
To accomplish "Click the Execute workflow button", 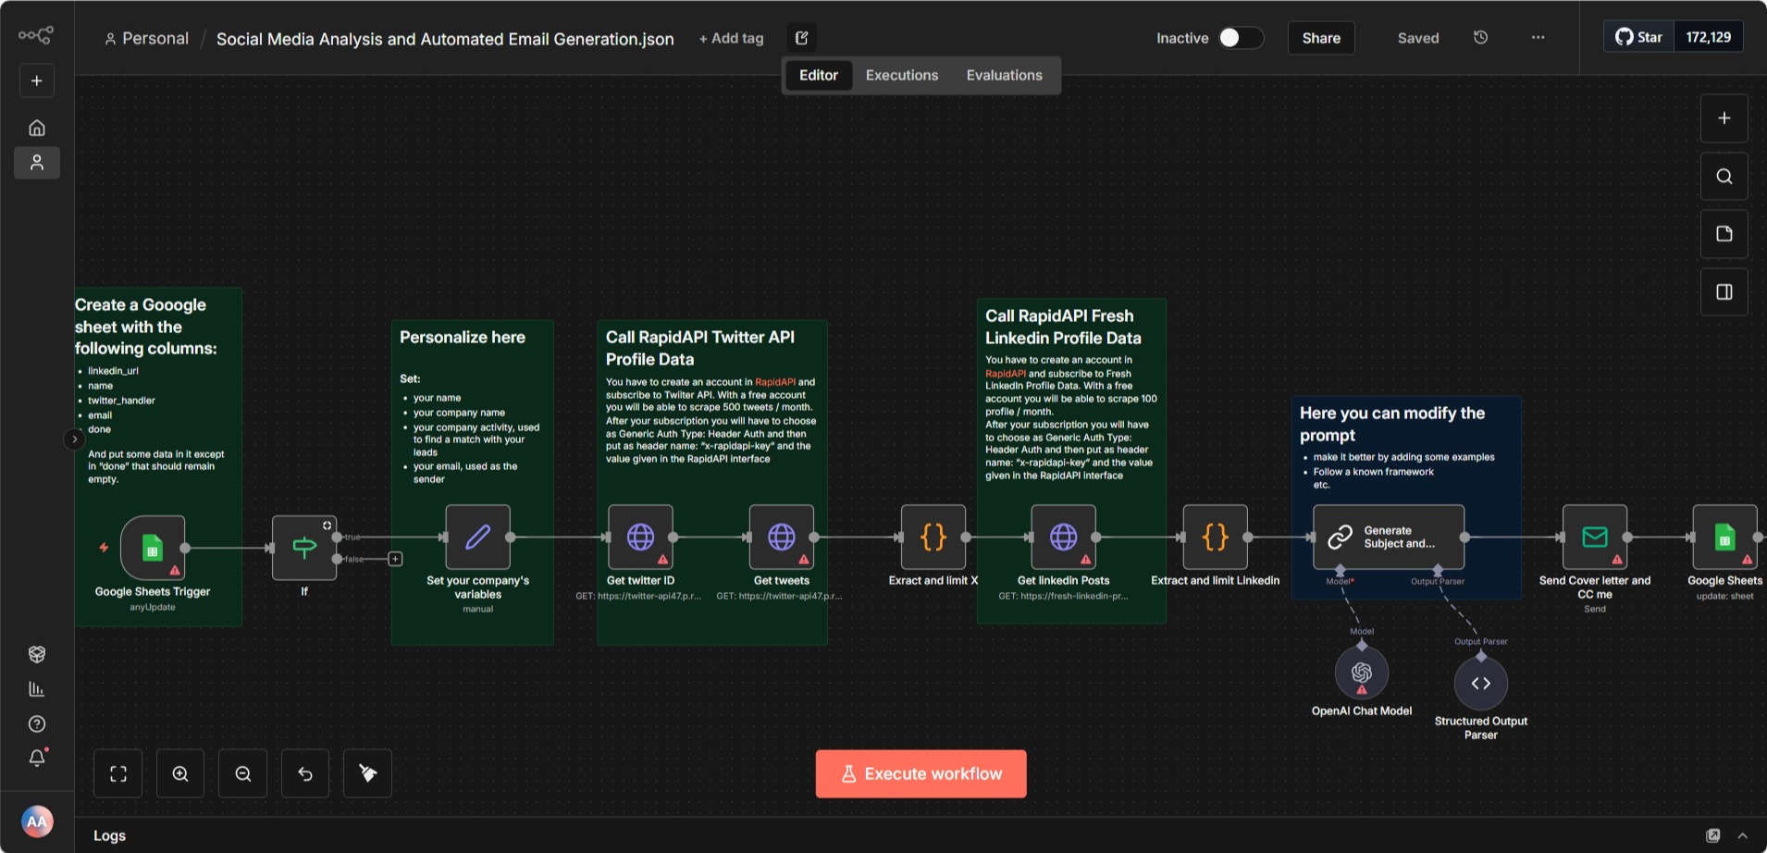I will point(921,773).
